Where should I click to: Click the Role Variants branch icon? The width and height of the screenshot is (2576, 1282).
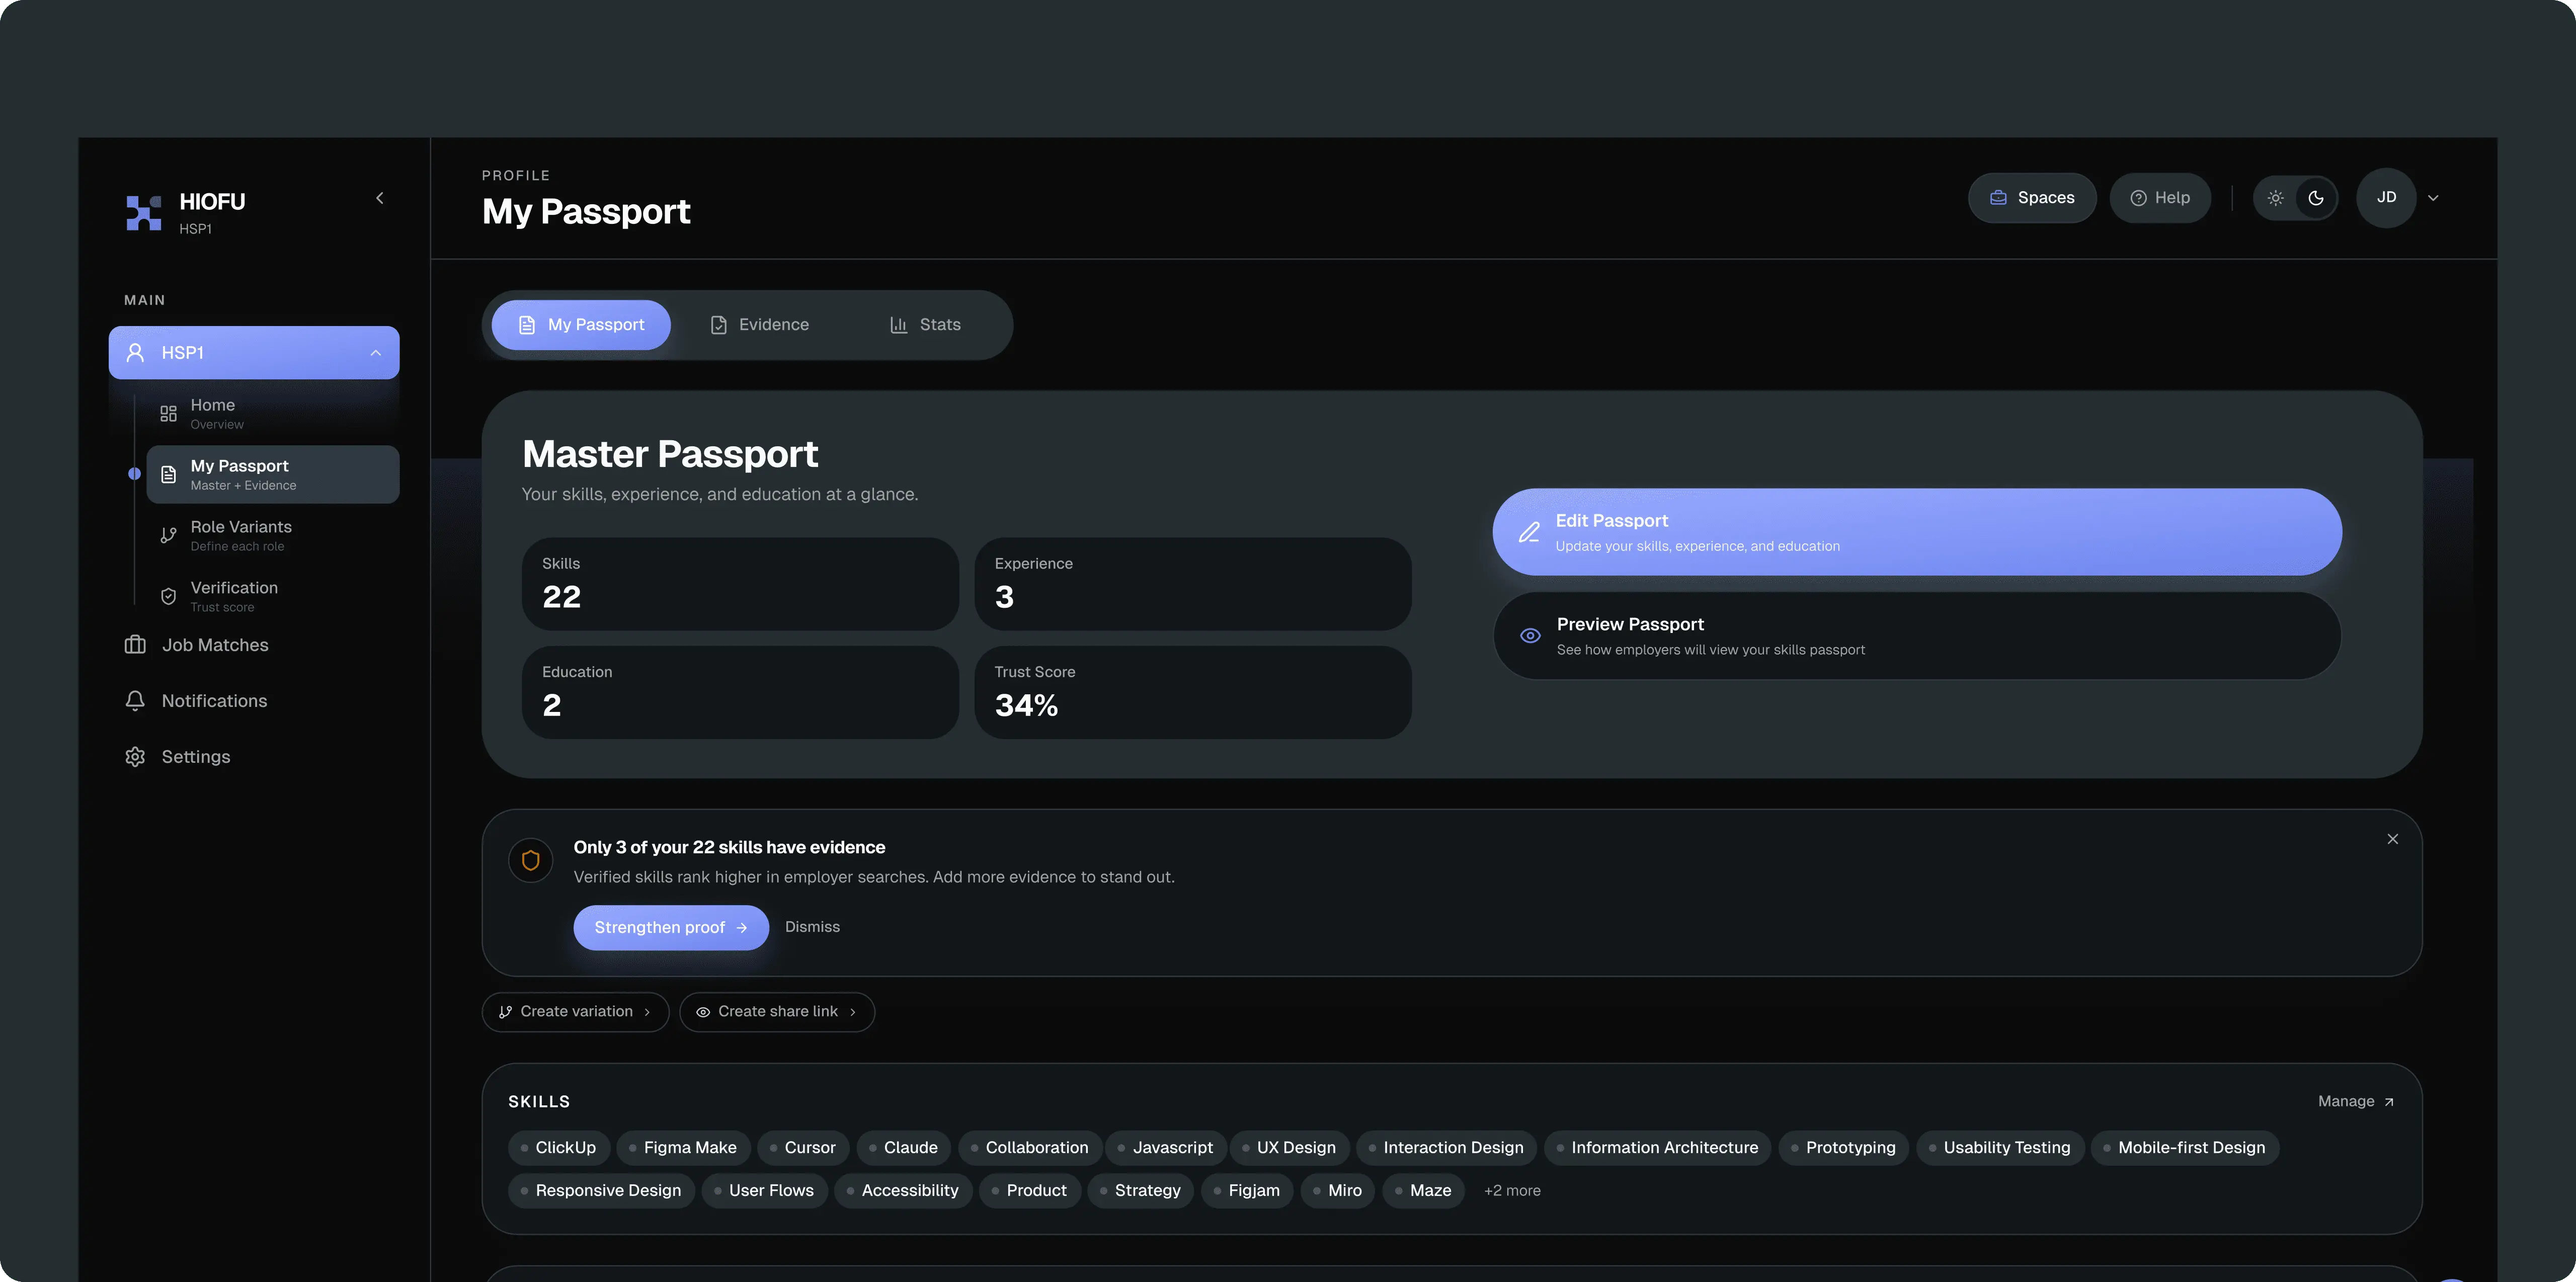click(168, 535)
